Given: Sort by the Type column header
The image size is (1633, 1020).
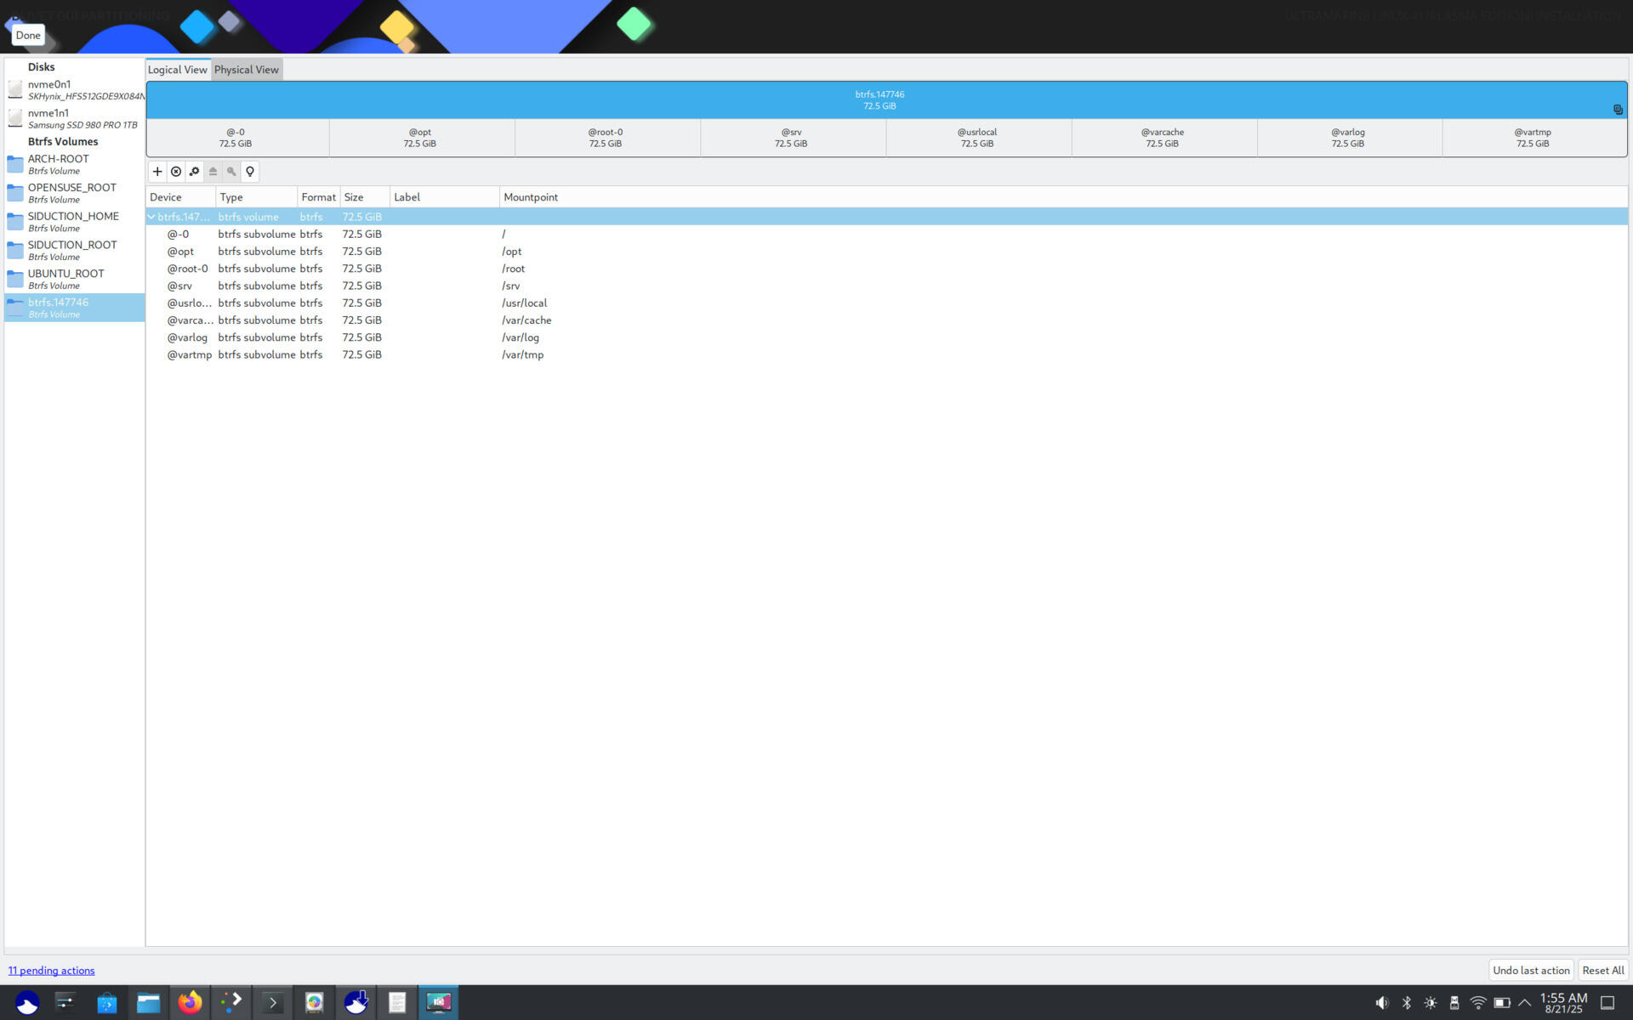Looking at the screenshot, I should point(256,197).
